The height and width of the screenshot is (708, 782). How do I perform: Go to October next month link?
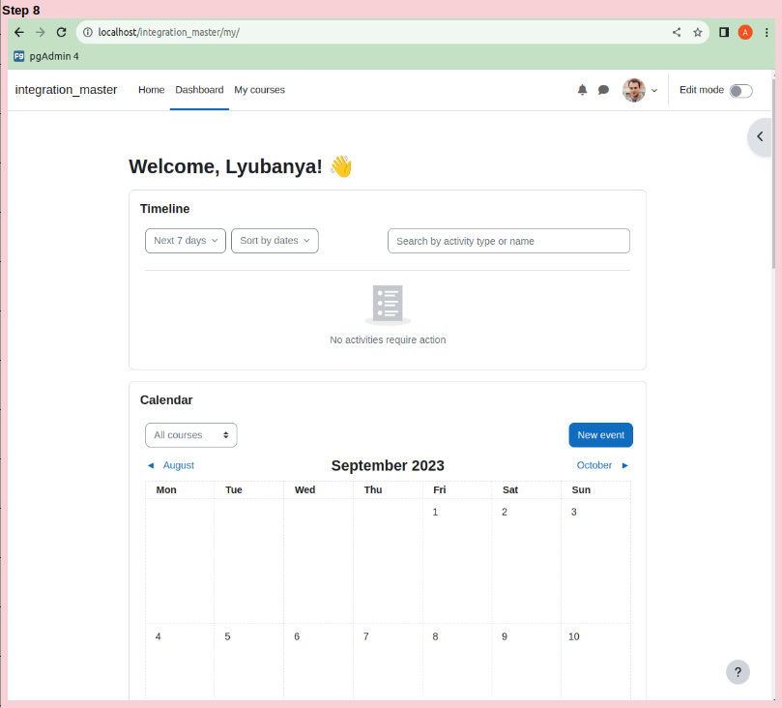click(x=594, y=465)
